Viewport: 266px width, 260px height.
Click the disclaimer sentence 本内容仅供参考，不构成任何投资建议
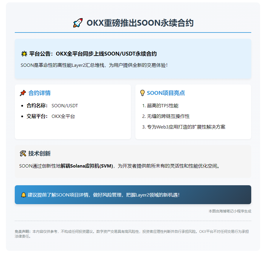(63, 232)
